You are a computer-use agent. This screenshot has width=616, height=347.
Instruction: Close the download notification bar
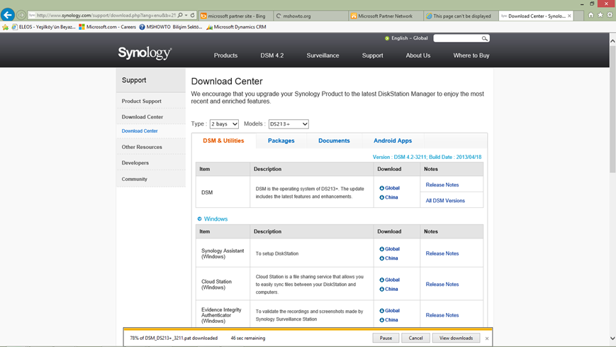click(x=487, y=338)
